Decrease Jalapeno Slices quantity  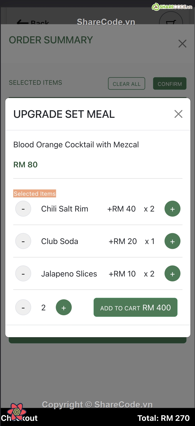[x=23, y=274]
